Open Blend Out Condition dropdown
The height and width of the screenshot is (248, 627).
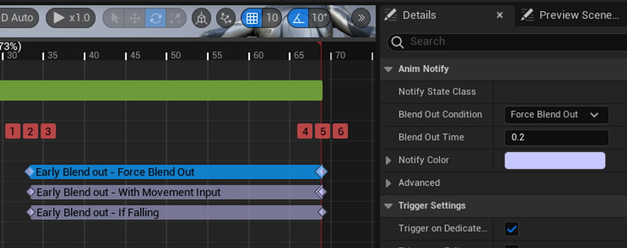point(556,114)
